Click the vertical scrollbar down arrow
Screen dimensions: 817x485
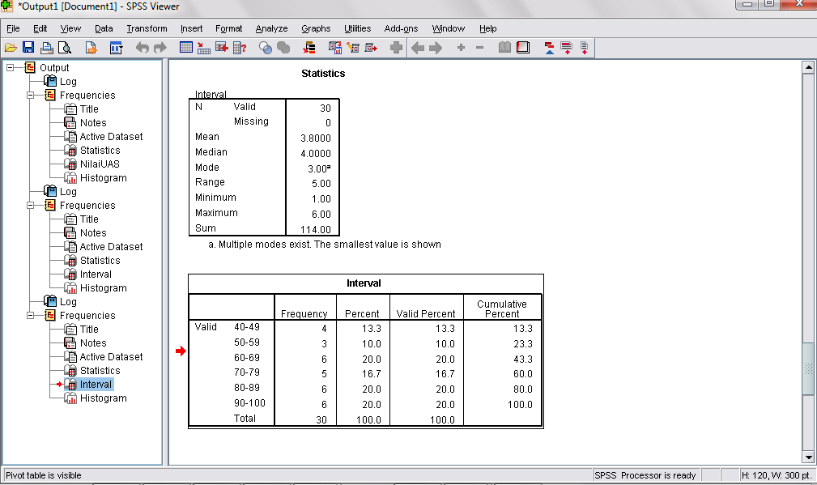[x=808, y=457]
